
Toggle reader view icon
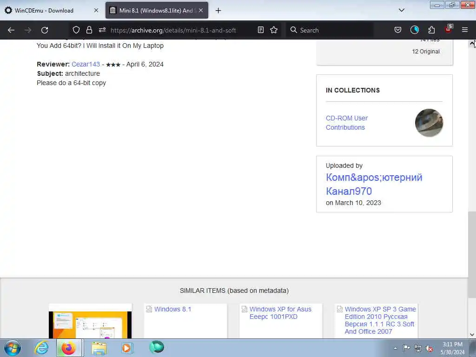click(x=260, y=30)
